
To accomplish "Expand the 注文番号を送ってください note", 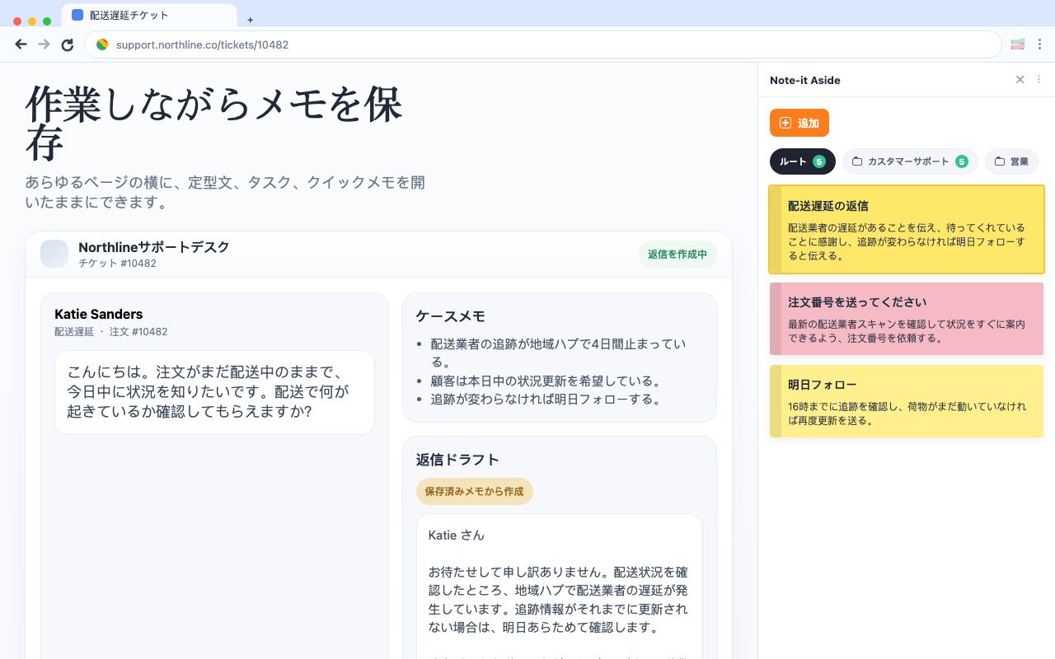I will pos(907,319).
